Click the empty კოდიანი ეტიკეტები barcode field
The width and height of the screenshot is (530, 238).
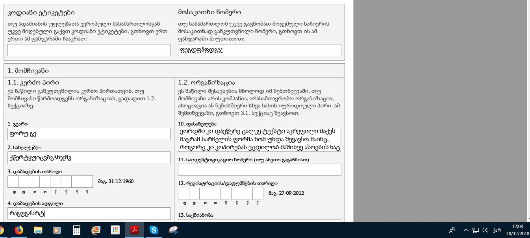point(89,50)
